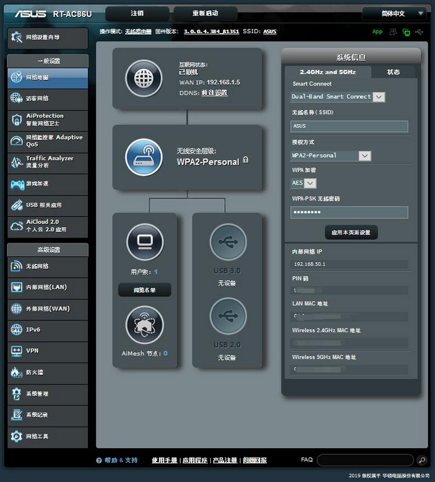Open the DDNS 前往设置 link
The height and width of the screenshot is (482, 435).
point(214,93)
